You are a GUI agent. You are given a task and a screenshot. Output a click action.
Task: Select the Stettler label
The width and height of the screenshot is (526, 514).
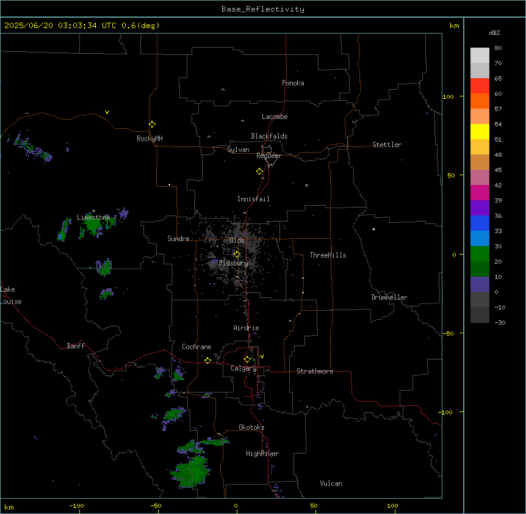click(387, 145)
